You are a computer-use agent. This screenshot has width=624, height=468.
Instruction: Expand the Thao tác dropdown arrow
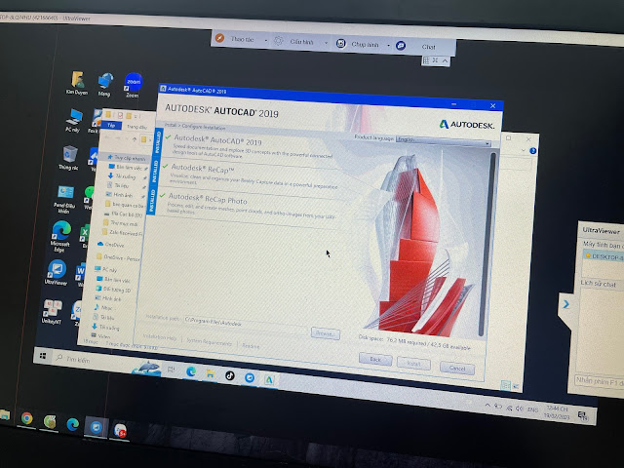tap(266, 40)
